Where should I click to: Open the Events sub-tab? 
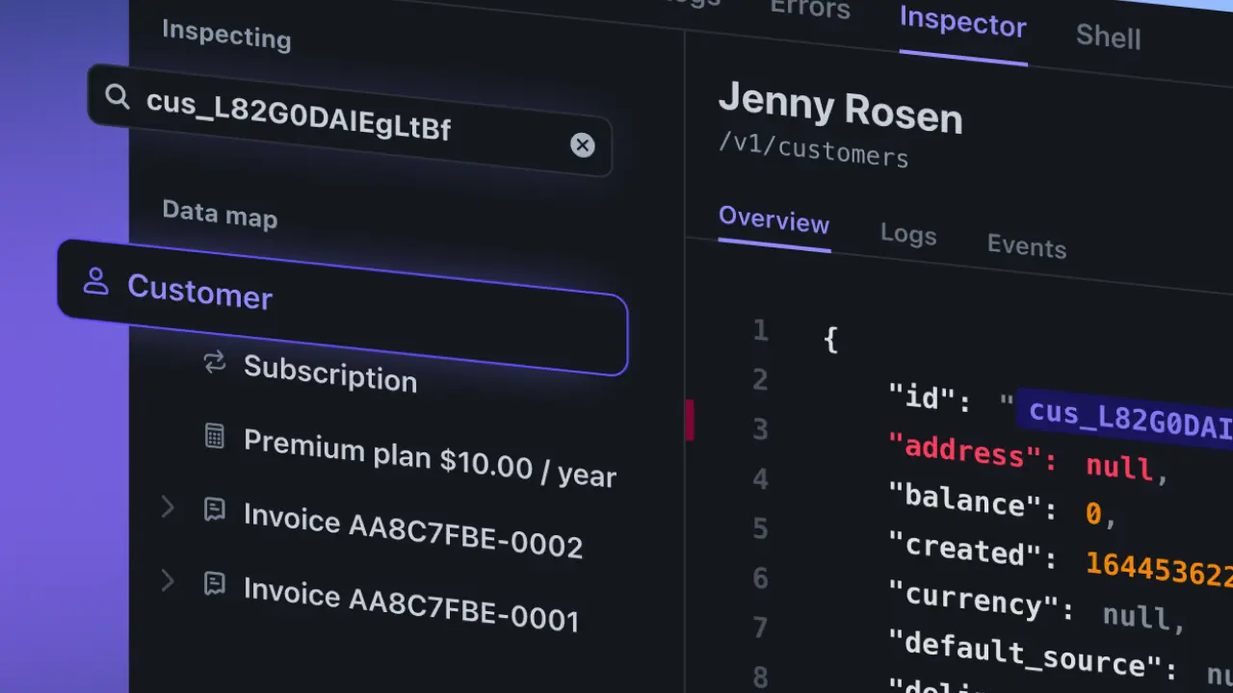coord(1026,246)
